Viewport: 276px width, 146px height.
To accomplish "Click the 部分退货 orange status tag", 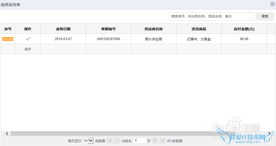I will click(8, 39).
